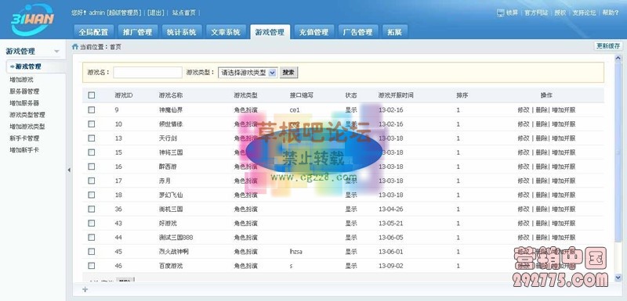Open the 支持论坛 link

pos(584,13)
